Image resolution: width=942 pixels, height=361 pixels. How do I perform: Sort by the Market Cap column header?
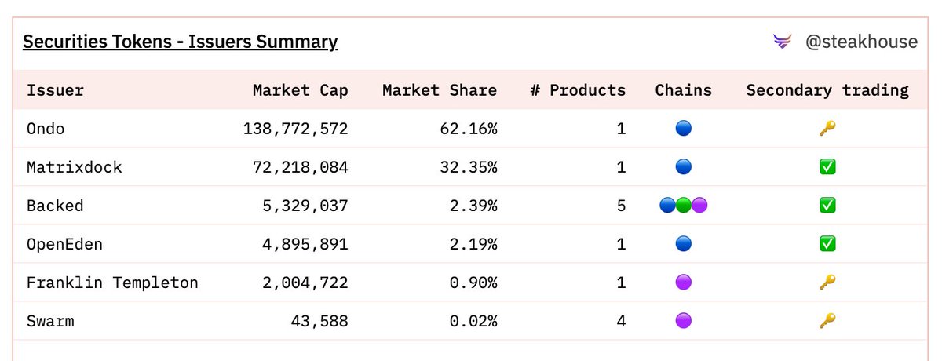coord(300,90)
